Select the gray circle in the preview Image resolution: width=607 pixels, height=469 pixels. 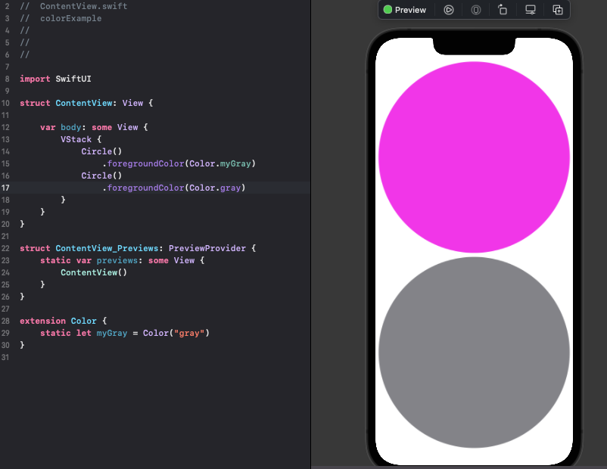[474, 353]
